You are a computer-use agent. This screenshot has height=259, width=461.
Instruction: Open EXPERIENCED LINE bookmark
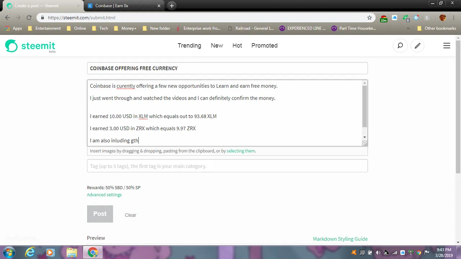point(303,28)
